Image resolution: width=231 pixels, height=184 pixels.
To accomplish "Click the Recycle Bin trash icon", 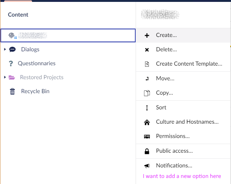I will pyautogui.click(x=12, y=91).
